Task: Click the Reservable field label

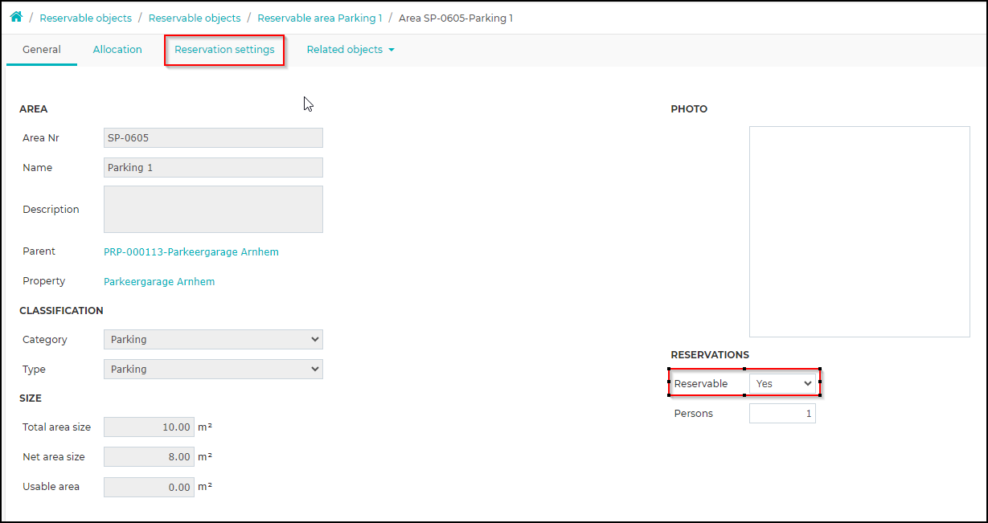Action: tap(701, 384)
